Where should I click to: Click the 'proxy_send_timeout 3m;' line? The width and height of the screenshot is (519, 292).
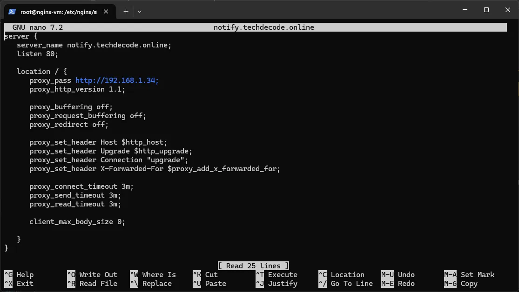(x=75, y=195)
